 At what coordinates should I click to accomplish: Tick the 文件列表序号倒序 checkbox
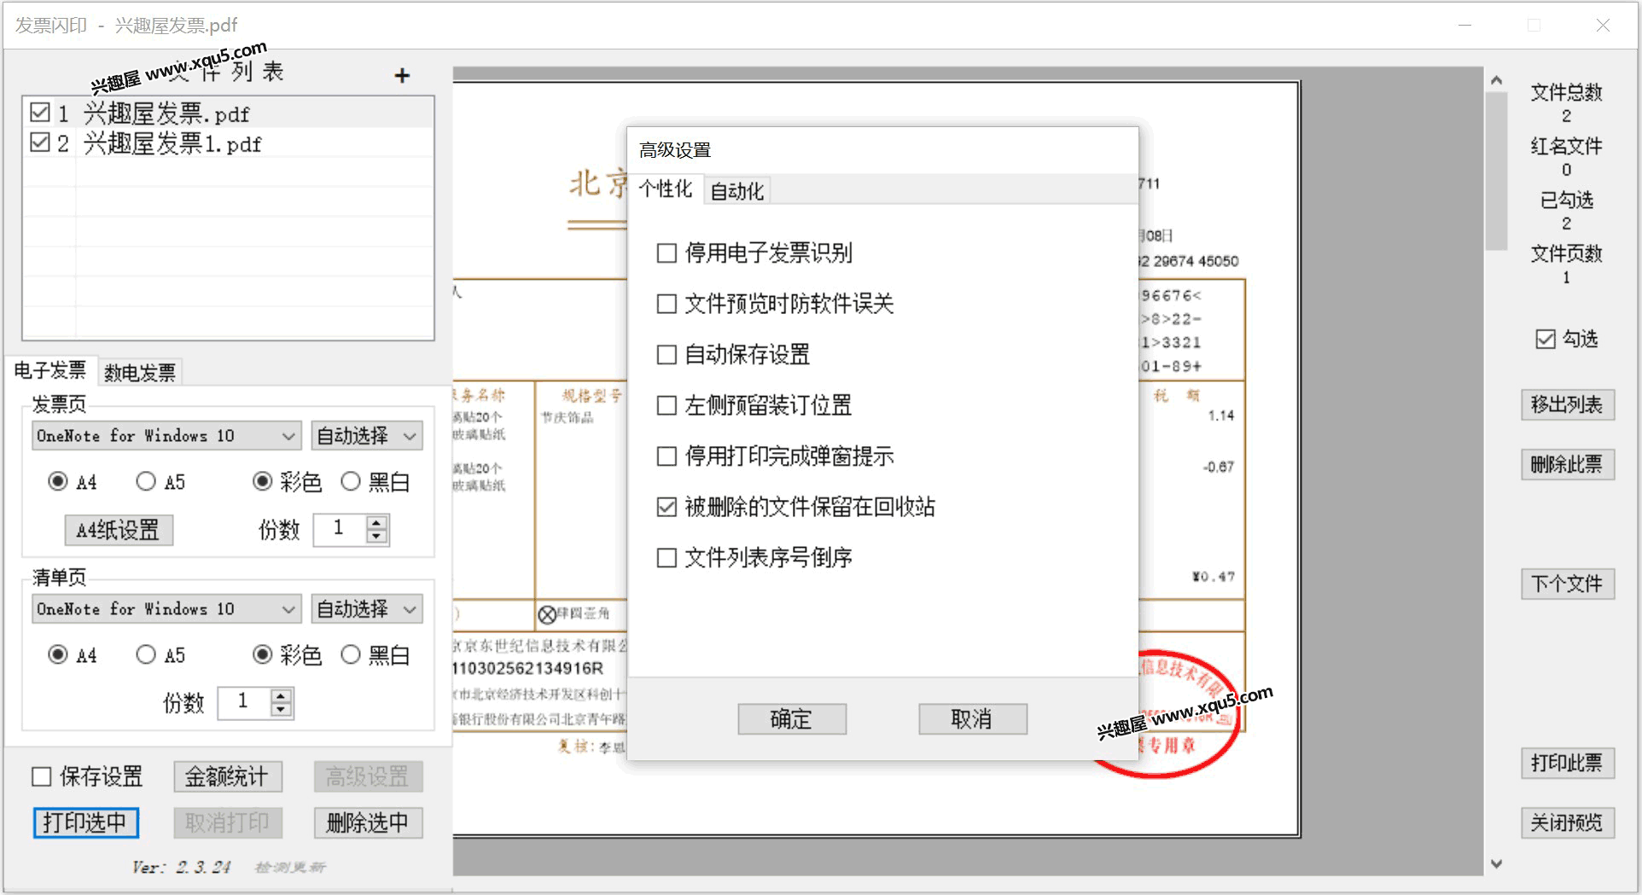tap(667, 558)
